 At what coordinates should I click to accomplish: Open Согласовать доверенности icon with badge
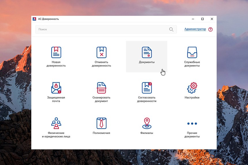point(147,88)
